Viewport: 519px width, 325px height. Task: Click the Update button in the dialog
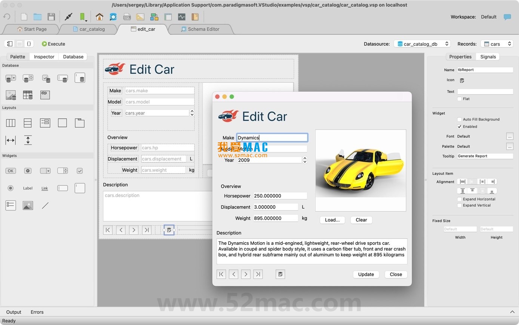(x=366, y=274)
